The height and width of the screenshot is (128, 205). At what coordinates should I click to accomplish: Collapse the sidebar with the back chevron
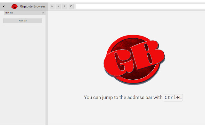point(4,6)
